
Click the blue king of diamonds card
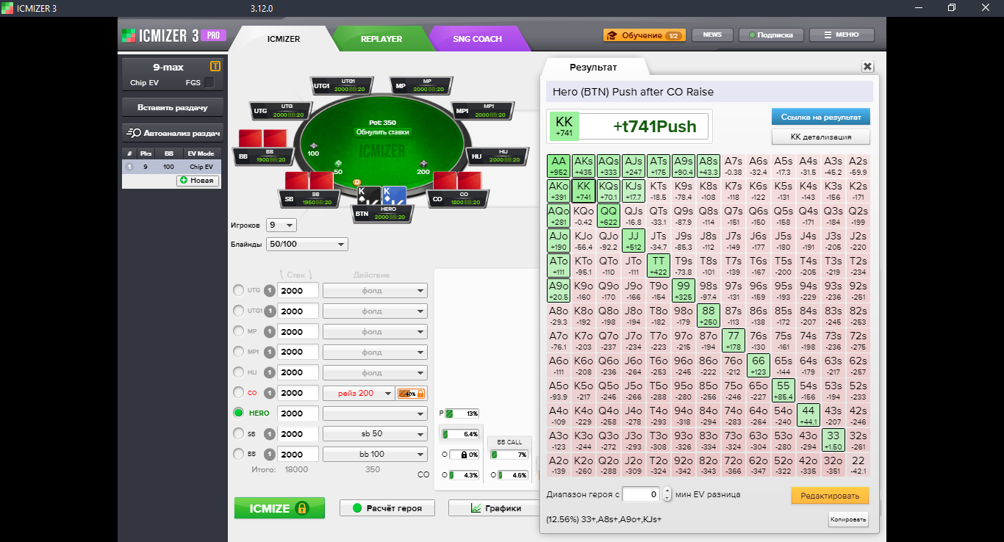(394, 196)
